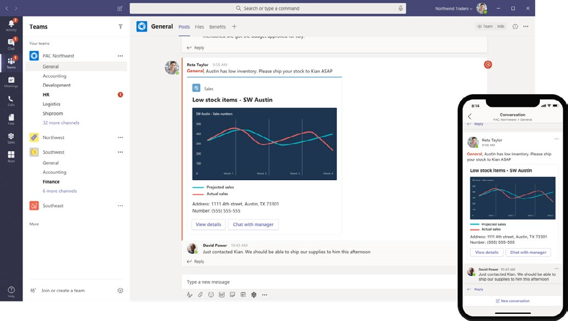The image size is (568, 321).
Task: Click the Type a new message field
Action: coord(319,282)
